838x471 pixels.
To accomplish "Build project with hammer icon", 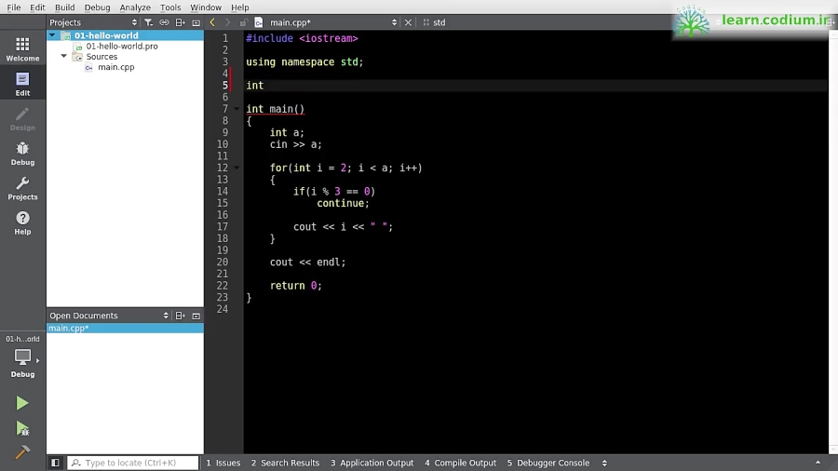I will pyautogui.click(x=22, y=452).
